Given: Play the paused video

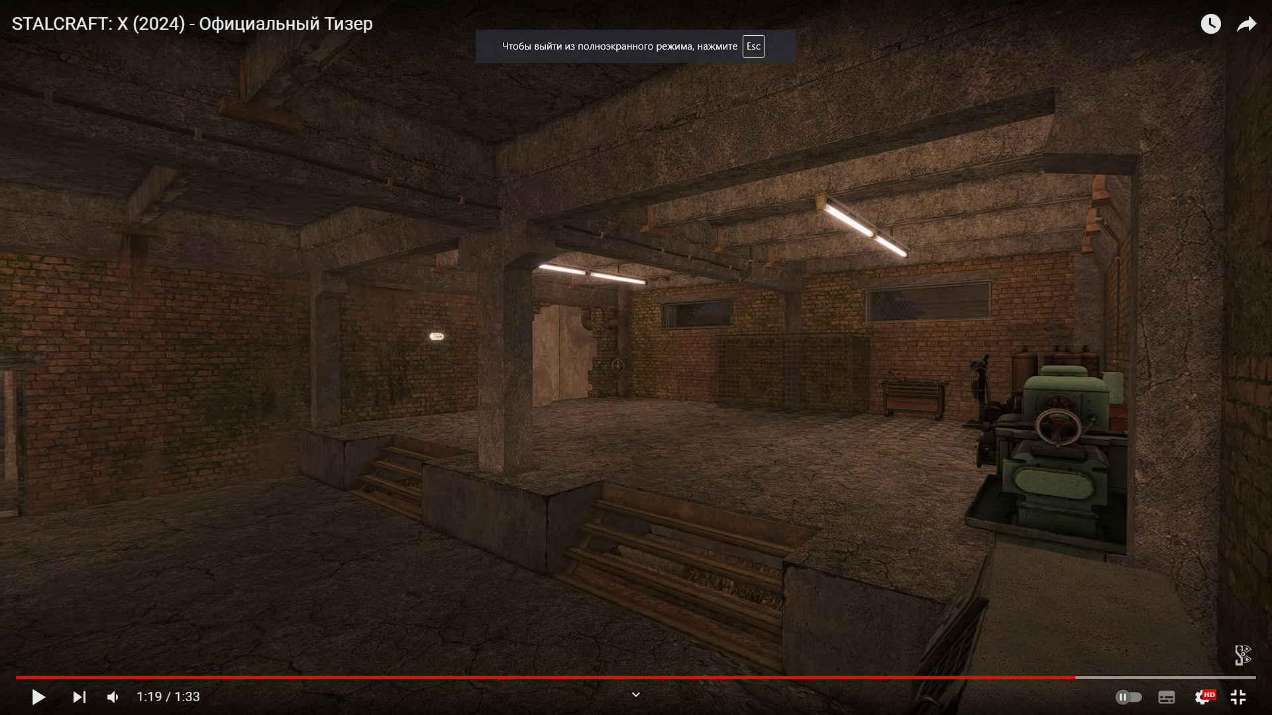Looking at the screenshot, I should [x=38, y=696].
